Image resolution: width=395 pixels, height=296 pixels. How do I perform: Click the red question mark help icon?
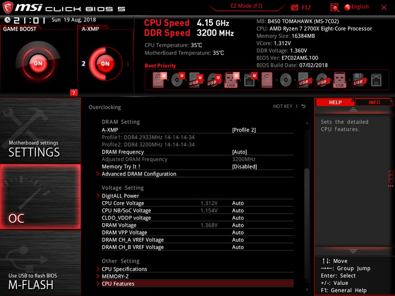[74, 93]
